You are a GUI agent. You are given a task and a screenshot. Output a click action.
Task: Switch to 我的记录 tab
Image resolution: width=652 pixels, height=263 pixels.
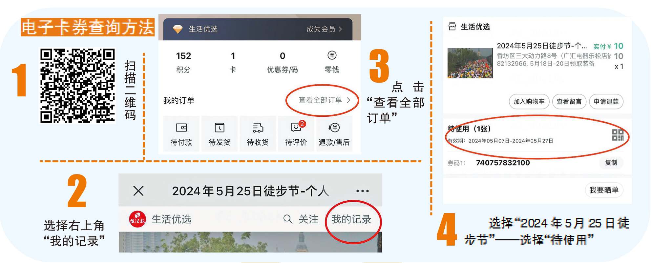pos(351,219)
